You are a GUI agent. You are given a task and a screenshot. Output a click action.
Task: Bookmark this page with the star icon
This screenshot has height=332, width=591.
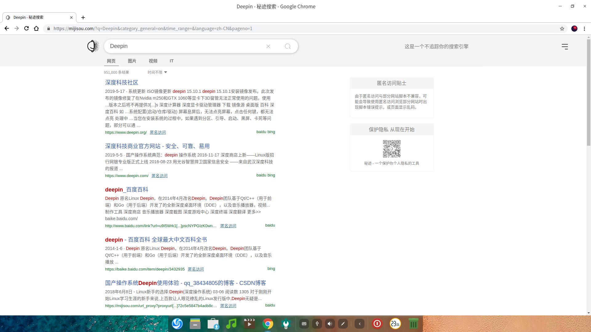point(562,29)
